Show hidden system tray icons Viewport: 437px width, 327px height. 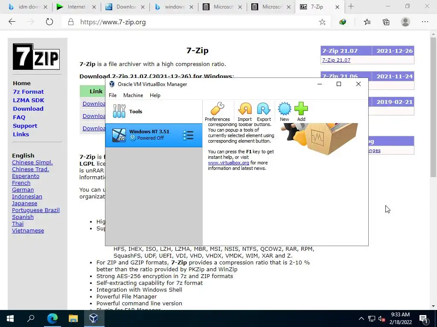pos(361,318)
